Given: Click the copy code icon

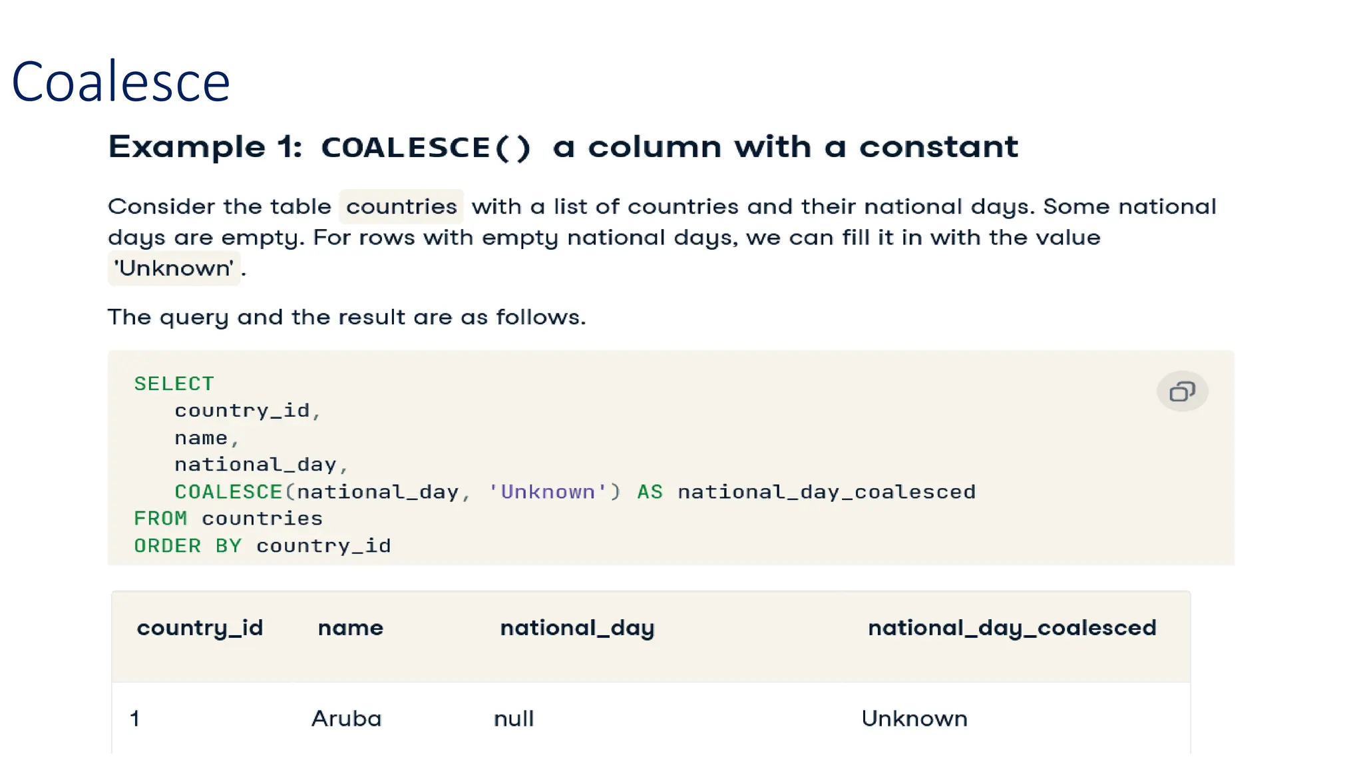Looking at the screenshot, I should click(x=1182, y=391).
